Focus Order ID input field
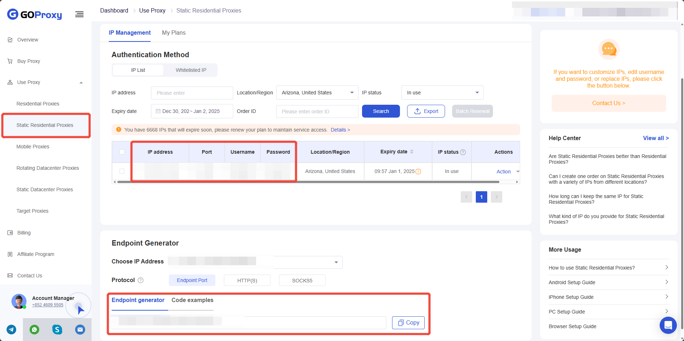Screen dimensions: 684x341 click(x=317, y=112)
